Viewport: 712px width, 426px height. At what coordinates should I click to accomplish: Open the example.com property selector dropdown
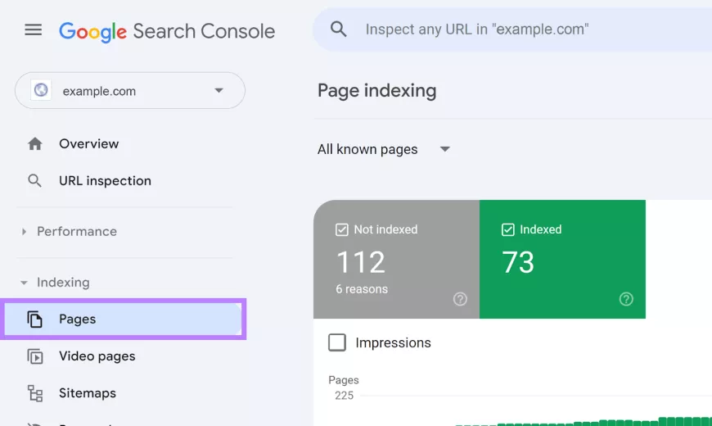tap(130, 90)
